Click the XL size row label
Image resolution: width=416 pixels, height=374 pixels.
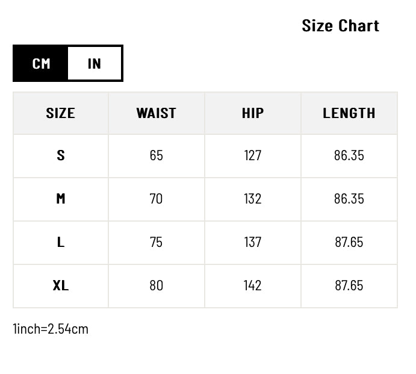(x=60, y=285)
